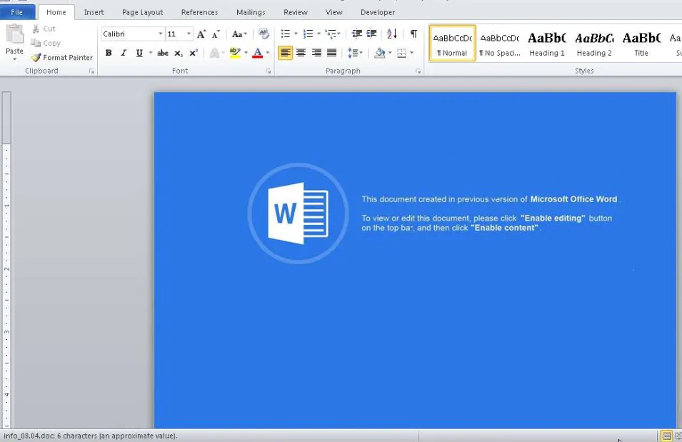The width and height of the screenshot is (682, 442).
Task: Apply the No Spacing style
Action: coord(500,43)
